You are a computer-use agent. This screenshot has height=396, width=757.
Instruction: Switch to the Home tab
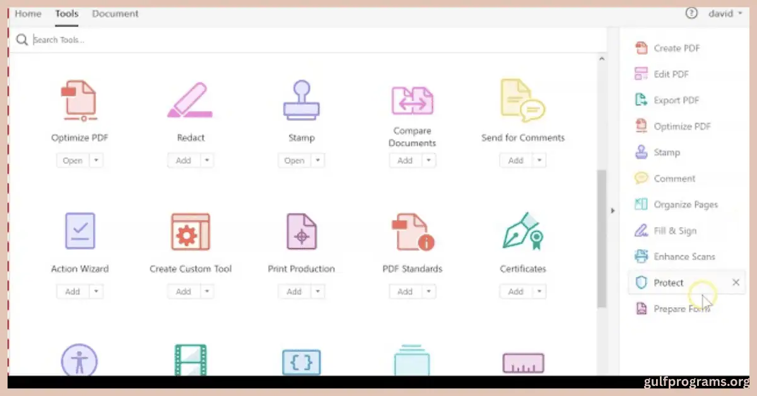click(28, 13)
